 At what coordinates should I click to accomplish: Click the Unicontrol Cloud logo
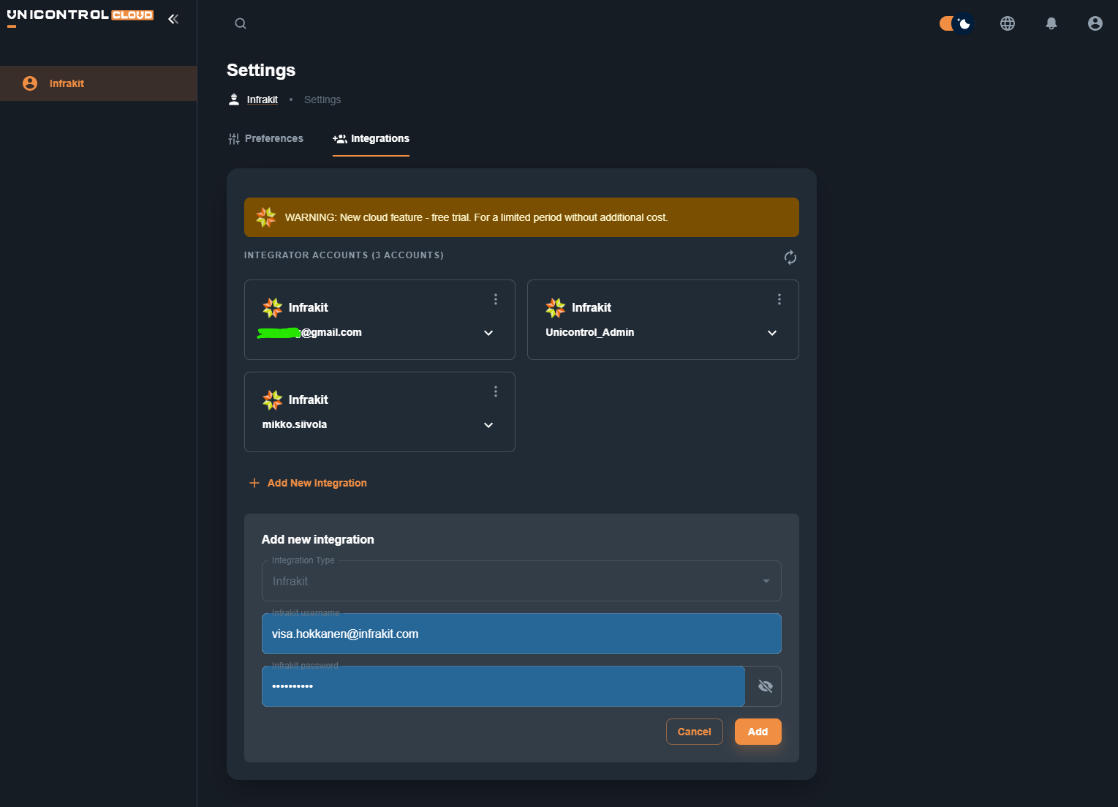(80, 17)
